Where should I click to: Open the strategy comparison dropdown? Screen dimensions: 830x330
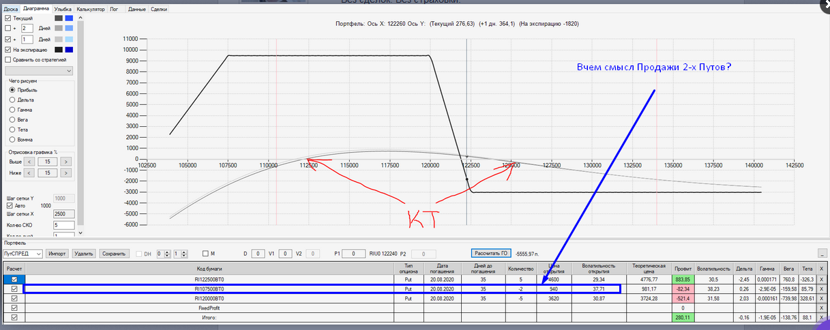[39, 71]
